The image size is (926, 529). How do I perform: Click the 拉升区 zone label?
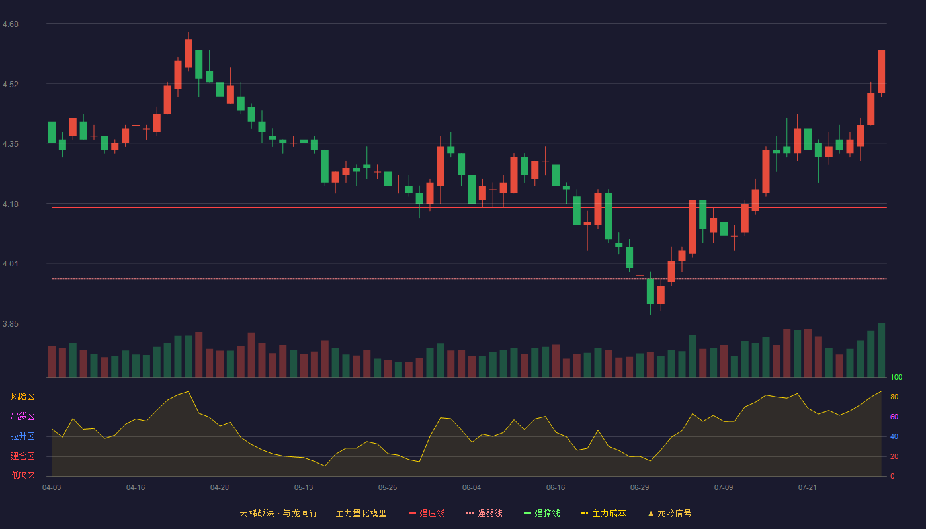coord(23,436)
